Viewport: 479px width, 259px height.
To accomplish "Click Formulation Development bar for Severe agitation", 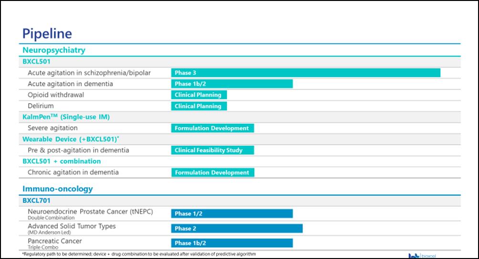I will tap(212, 128).
